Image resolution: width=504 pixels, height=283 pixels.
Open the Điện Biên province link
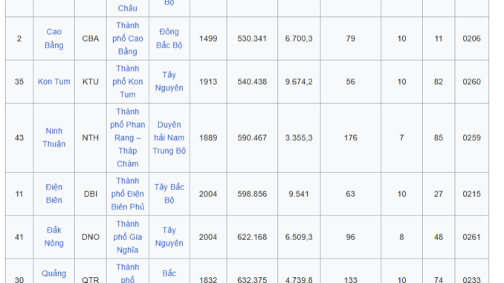coord(54,194)
